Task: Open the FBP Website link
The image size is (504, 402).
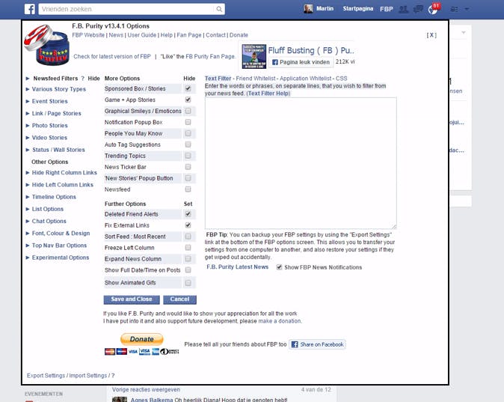Action: pyautogui.click(x=88, y=35)
